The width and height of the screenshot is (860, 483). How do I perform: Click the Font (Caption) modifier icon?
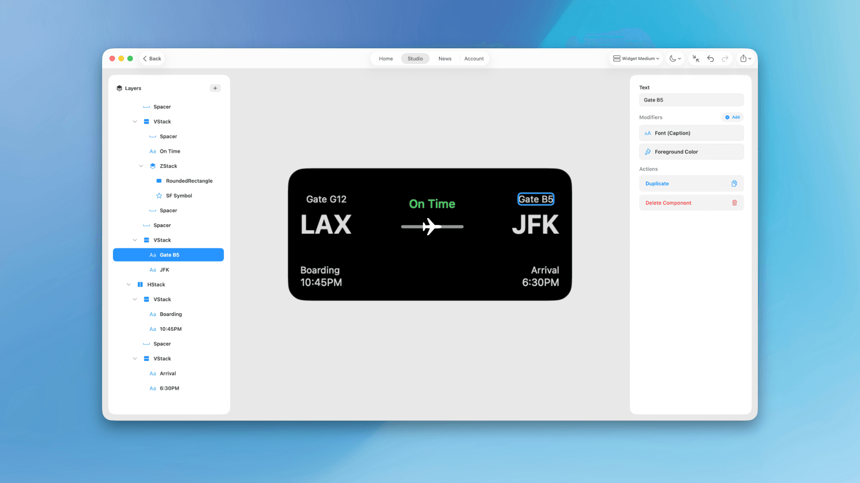coord(648,133)
